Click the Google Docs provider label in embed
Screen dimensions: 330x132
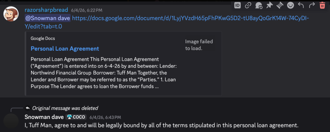[43, 39]
